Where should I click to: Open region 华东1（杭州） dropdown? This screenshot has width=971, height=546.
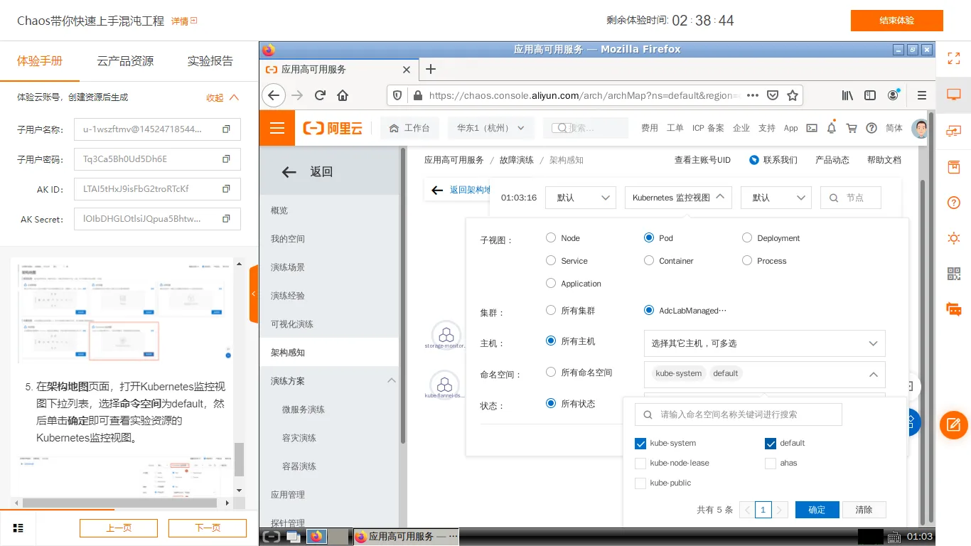pyautogui.click(x=490, y=128)
